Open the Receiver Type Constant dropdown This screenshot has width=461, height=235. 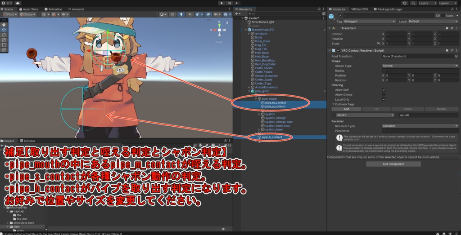tap(420, 126)
